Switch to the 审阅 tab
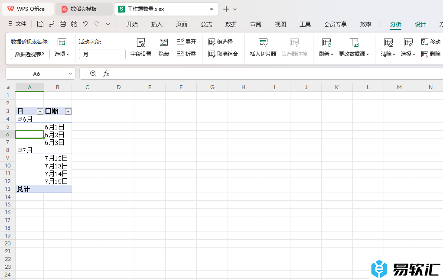The width and height of the screenshot is (443, 280). [256, 24]
